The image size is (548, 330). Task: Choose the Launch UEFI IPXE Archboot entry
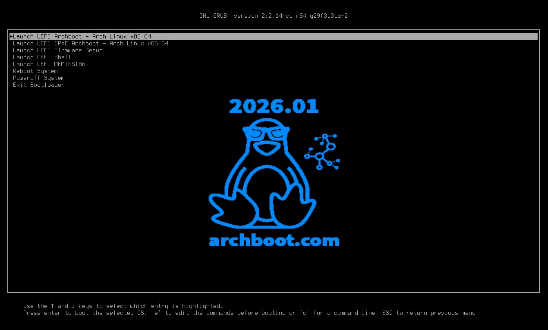tap(91, 44)
